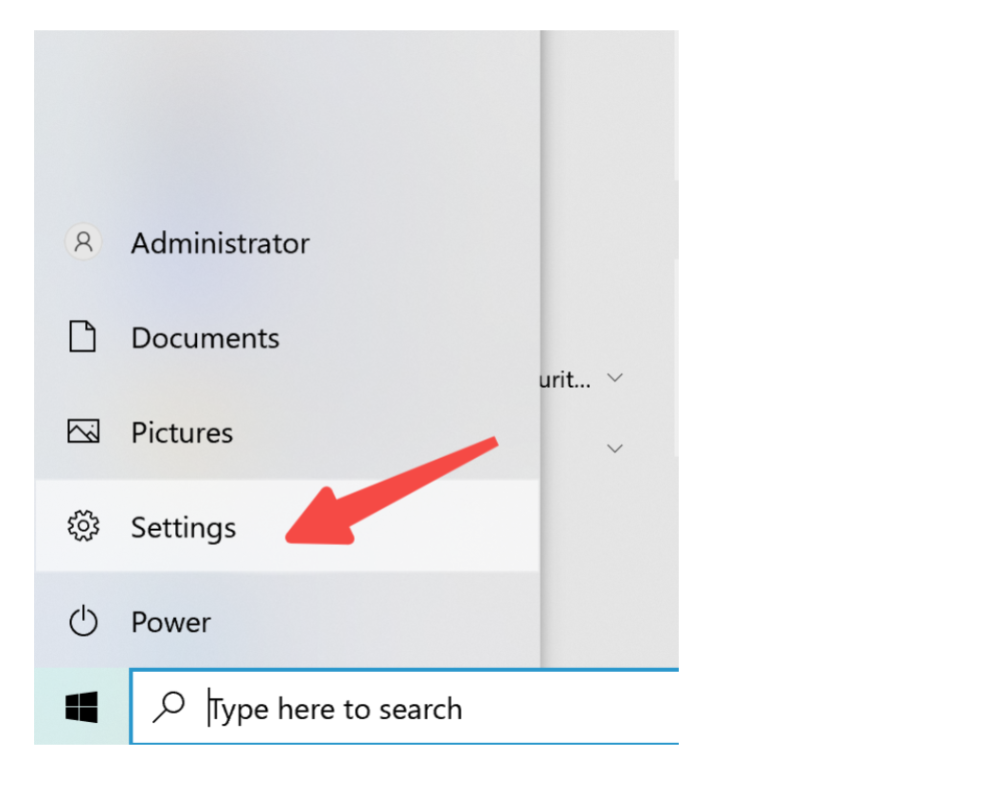This screenshot has width=995, height=793.
Task: Select the Pictures text label
Action: (x=182, y=432)
